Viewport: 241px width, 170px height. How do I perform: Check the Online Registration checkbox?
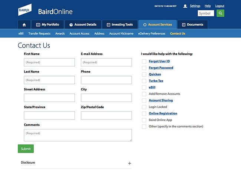pos(144,113)
